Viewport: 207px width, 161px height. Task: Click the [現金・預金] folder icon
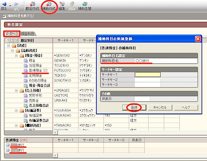click(x=22, y=56)
